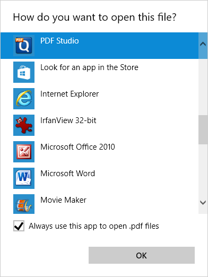Click the app list scrollbar thumb
This screenshot has width=208, height=277.
203,129
